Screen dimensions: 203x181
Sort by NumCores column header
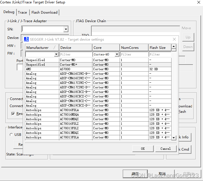point(134,48)
